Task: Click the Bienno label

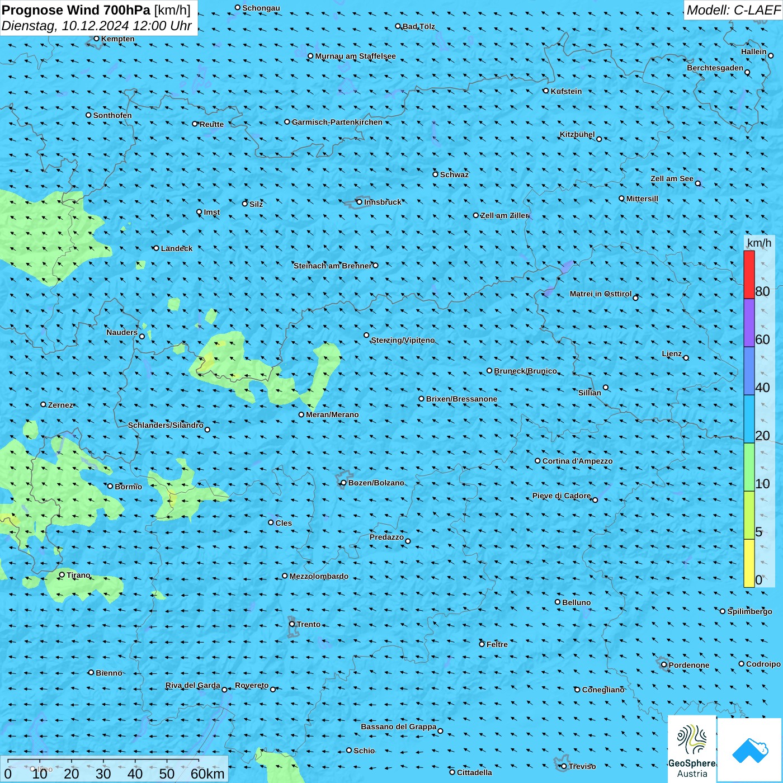Action: coord(109,673)
